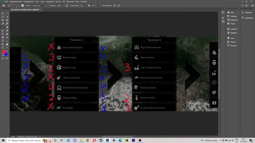
Task: Open the Контуры paths panel button
Action: coord(232,46)
